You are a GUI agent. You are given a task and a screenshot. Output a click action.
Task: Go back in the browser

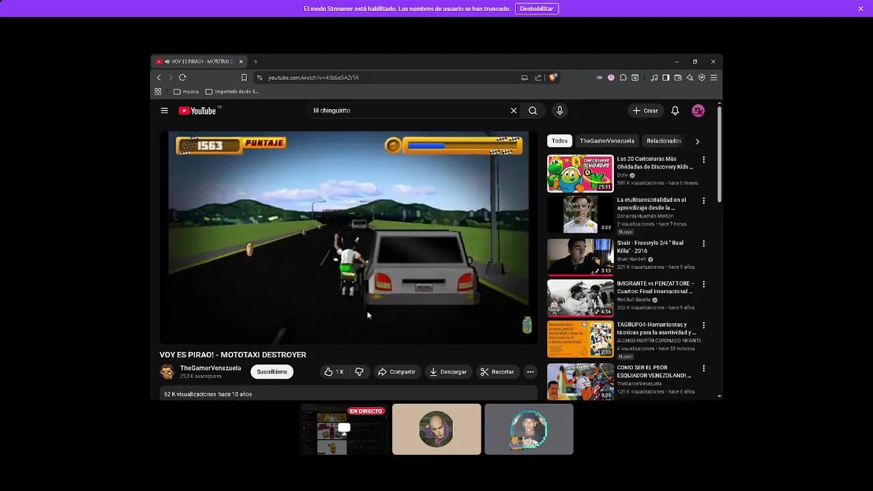tap(159, 78)
